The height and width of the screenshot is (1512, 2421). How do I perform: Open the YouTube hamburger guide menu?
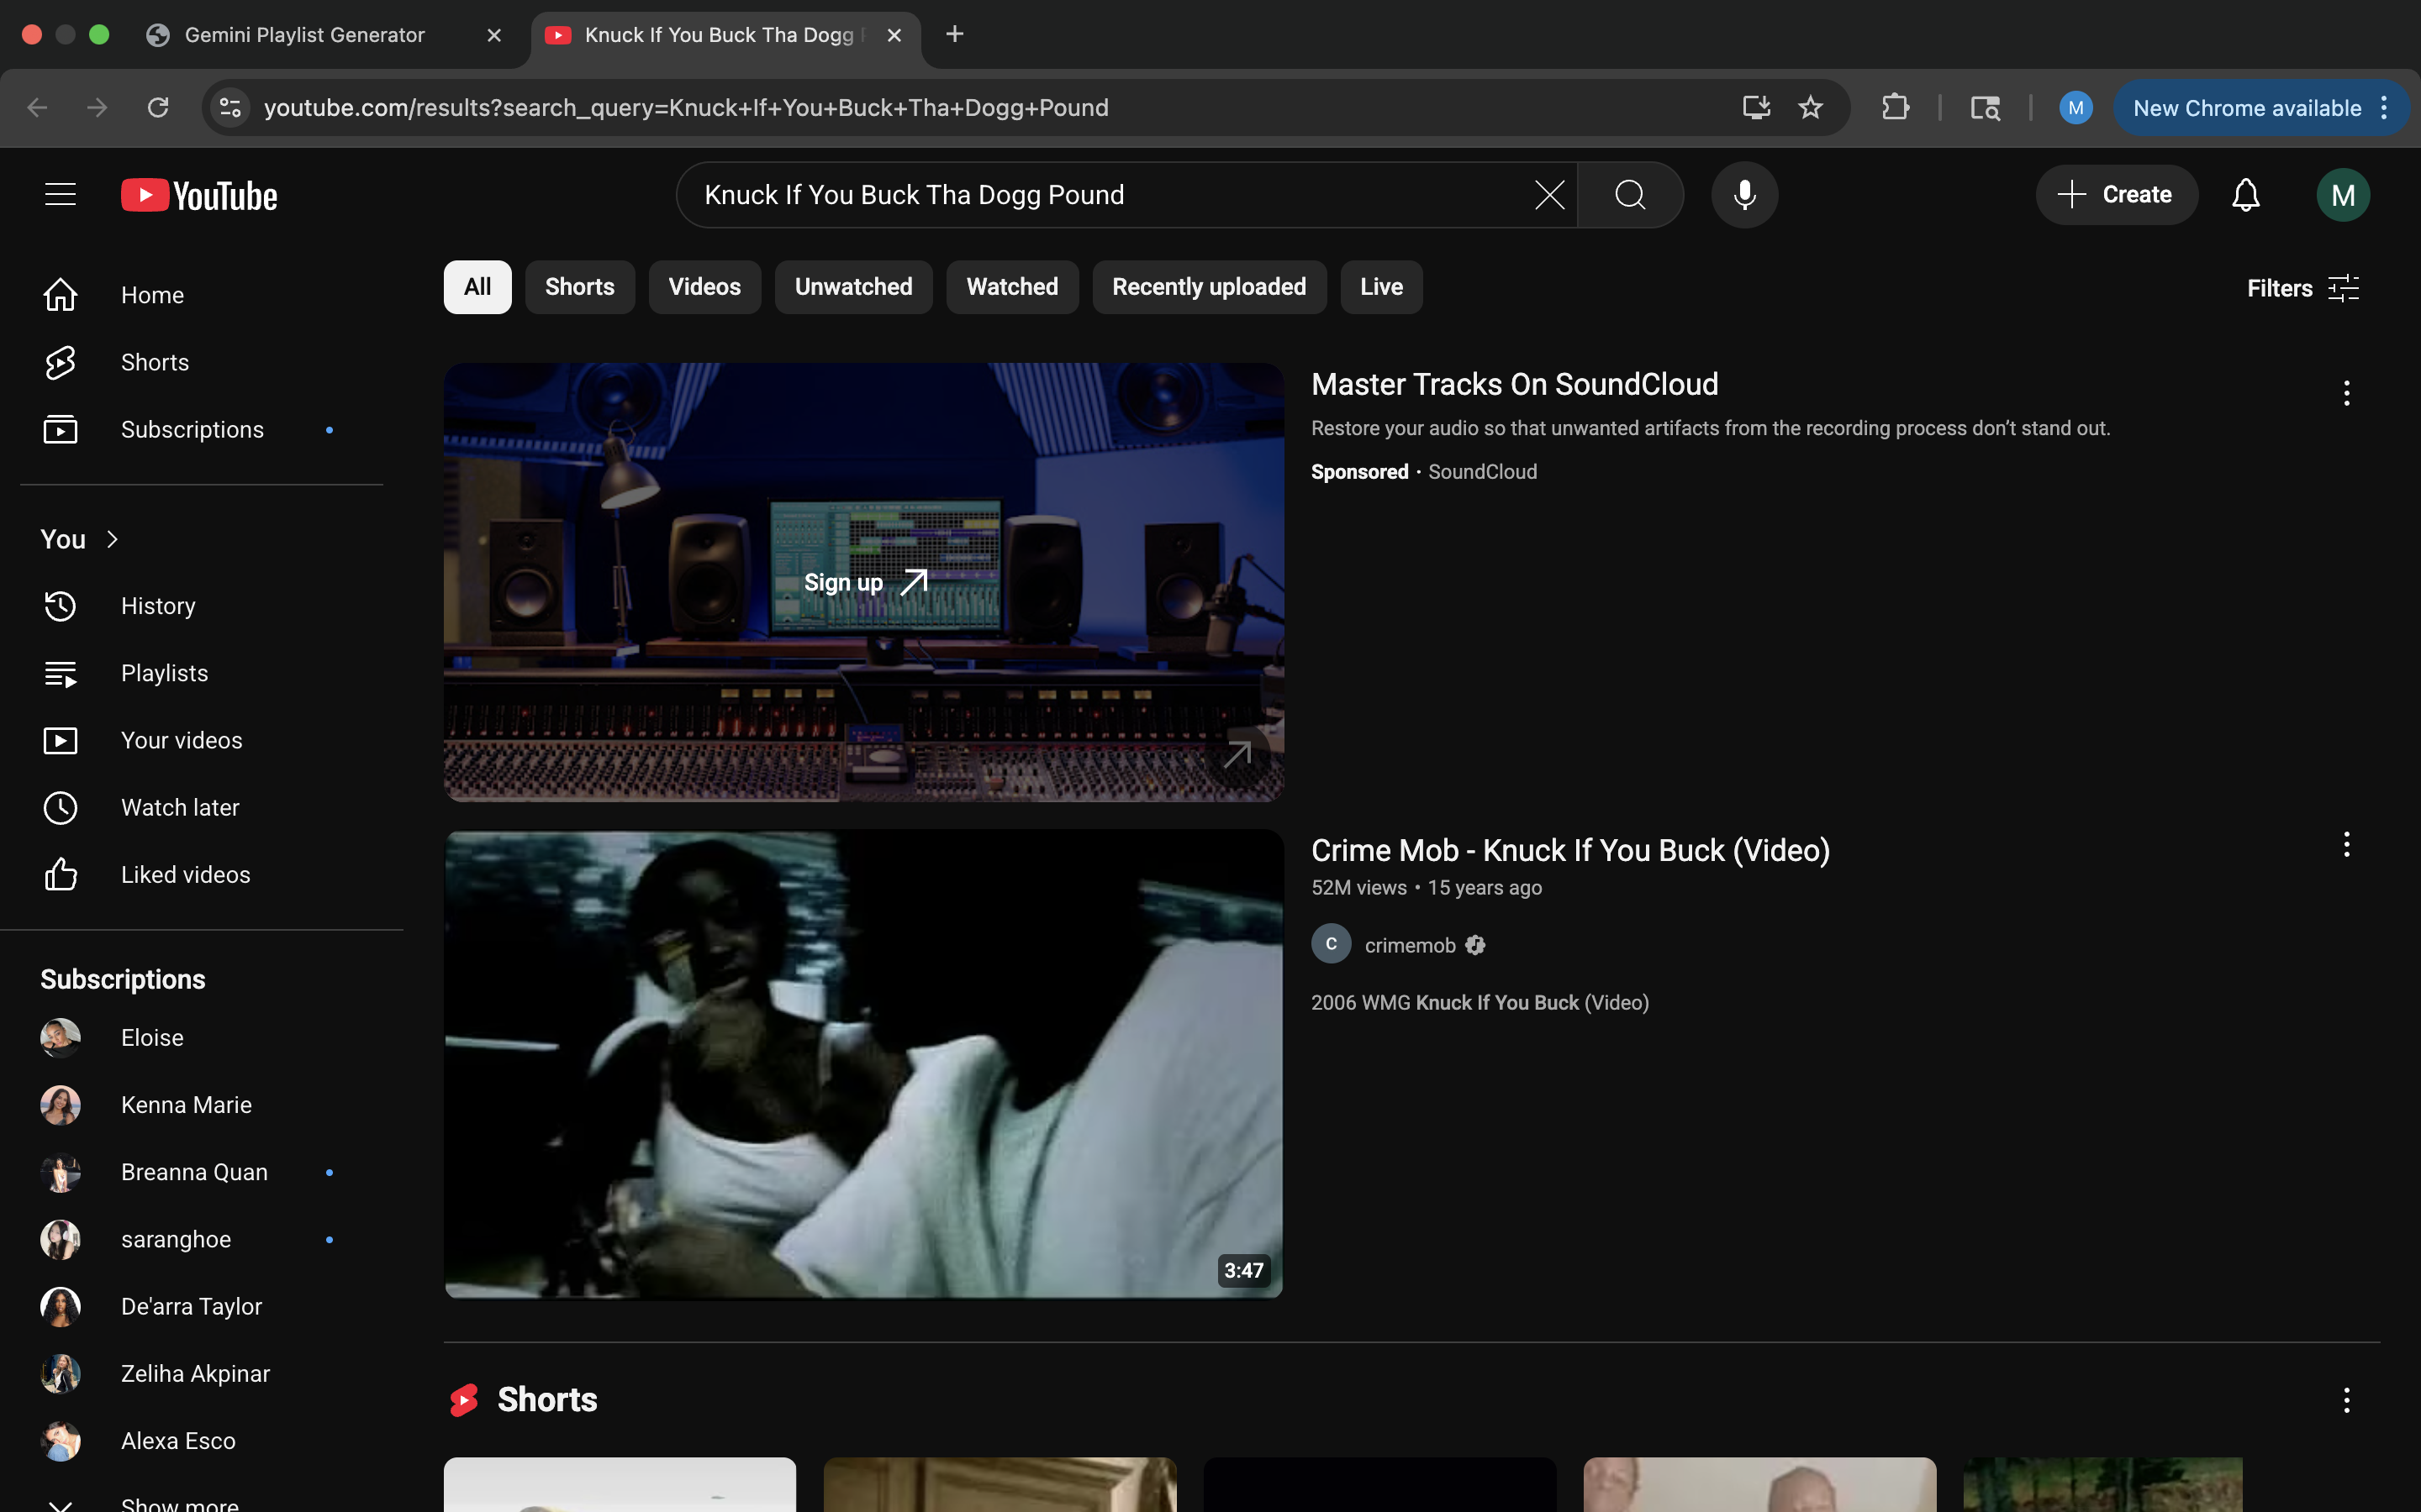[60, 194]
